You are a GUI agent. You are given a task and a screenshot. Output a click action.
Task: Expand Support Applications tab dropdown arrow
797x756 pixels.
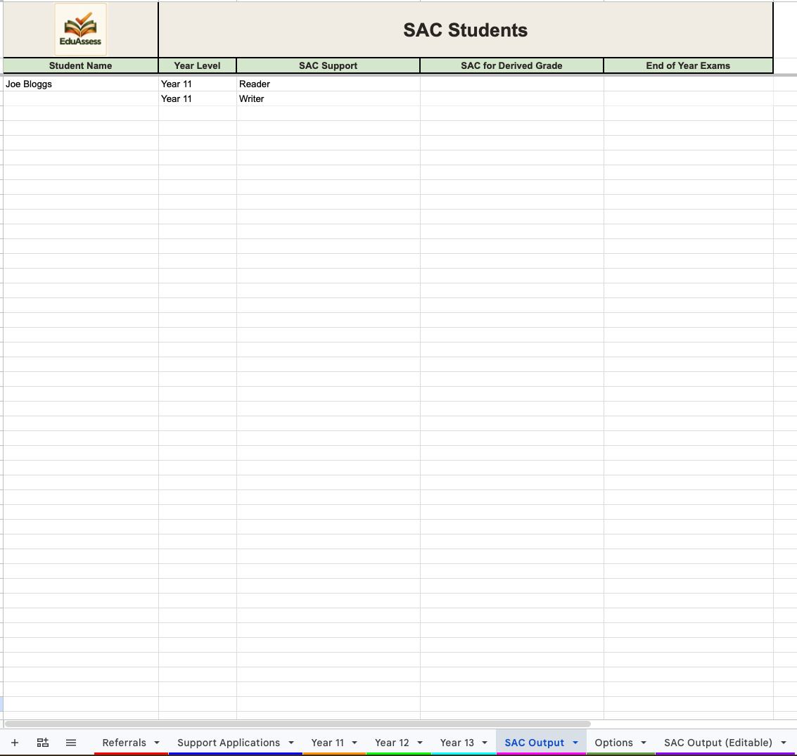coord(291,743)
